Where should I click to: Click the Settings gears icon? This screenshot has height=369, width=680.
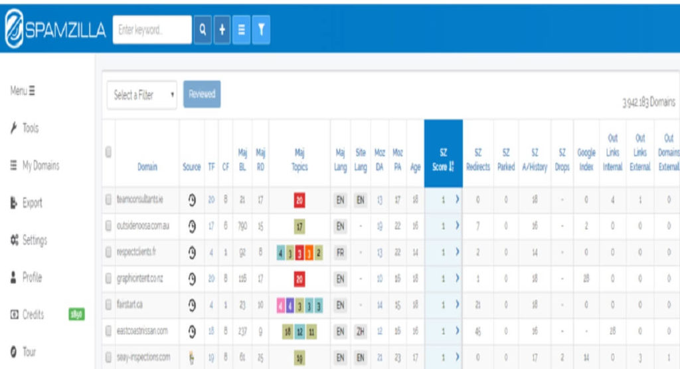point(15,239)
